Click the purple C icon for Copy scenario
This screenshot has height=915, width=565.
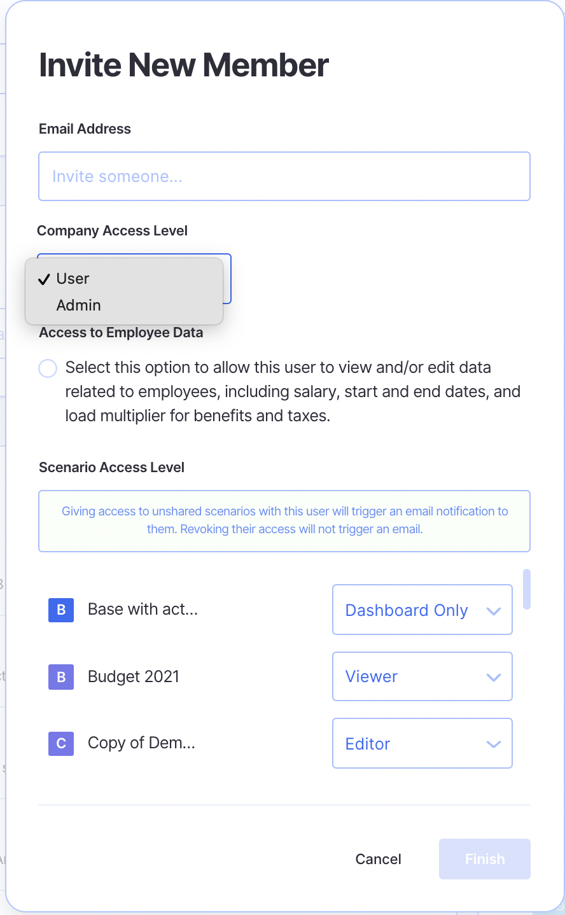click(x=61, y=743)
